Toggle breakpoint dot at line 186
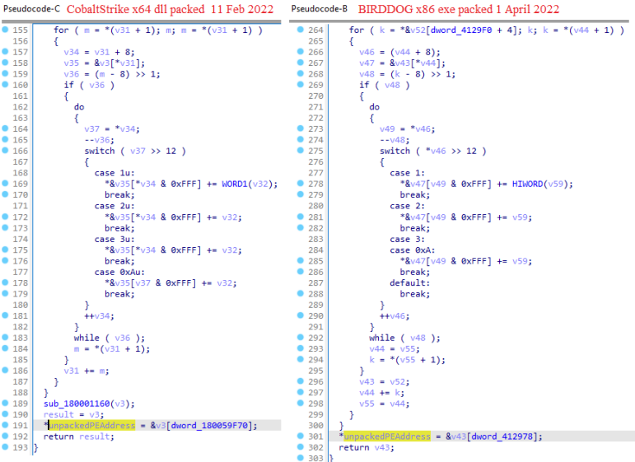 click(x=5, y=370)
